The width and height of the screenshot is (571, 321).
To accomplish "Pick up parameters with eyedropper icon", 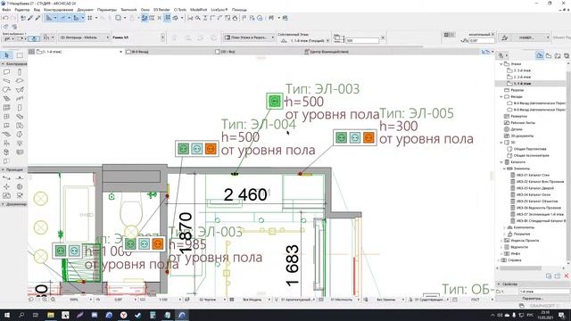I will (30, 18).
